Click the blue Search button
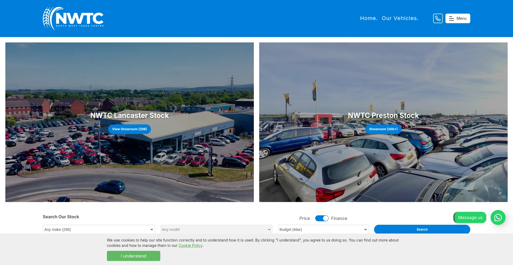Screen dimensions: 513x265 pyautogui.click(x=422, y=230)
